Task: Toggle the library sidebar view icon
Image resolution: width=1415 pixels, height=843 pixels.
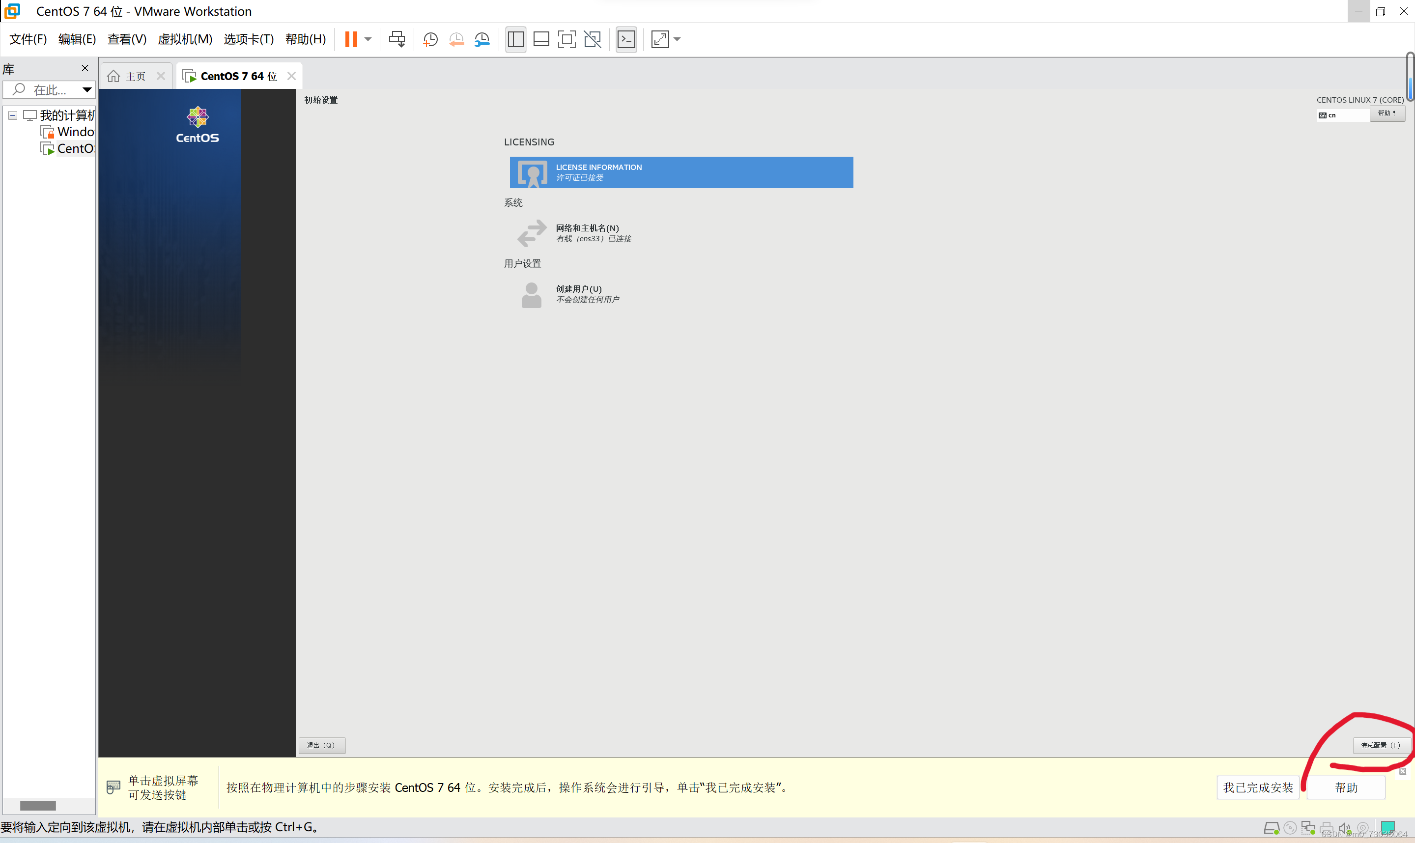Action: tap(515, 39)
